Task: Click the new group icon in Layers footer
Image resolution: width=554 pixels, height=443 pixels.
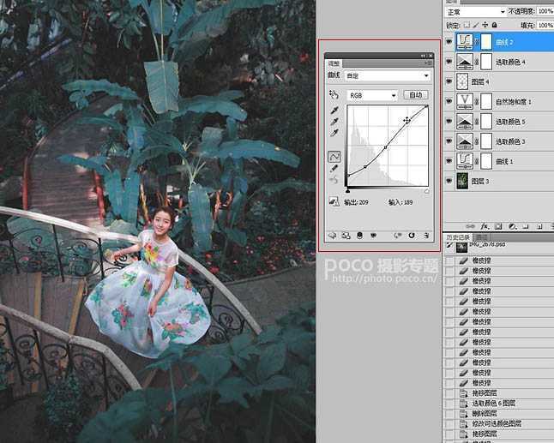Action: 526,226
